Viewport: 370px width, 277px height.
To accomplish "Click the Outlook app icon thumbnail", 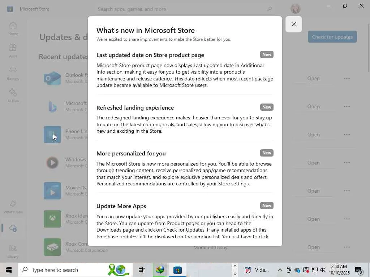I will point(52,78).
